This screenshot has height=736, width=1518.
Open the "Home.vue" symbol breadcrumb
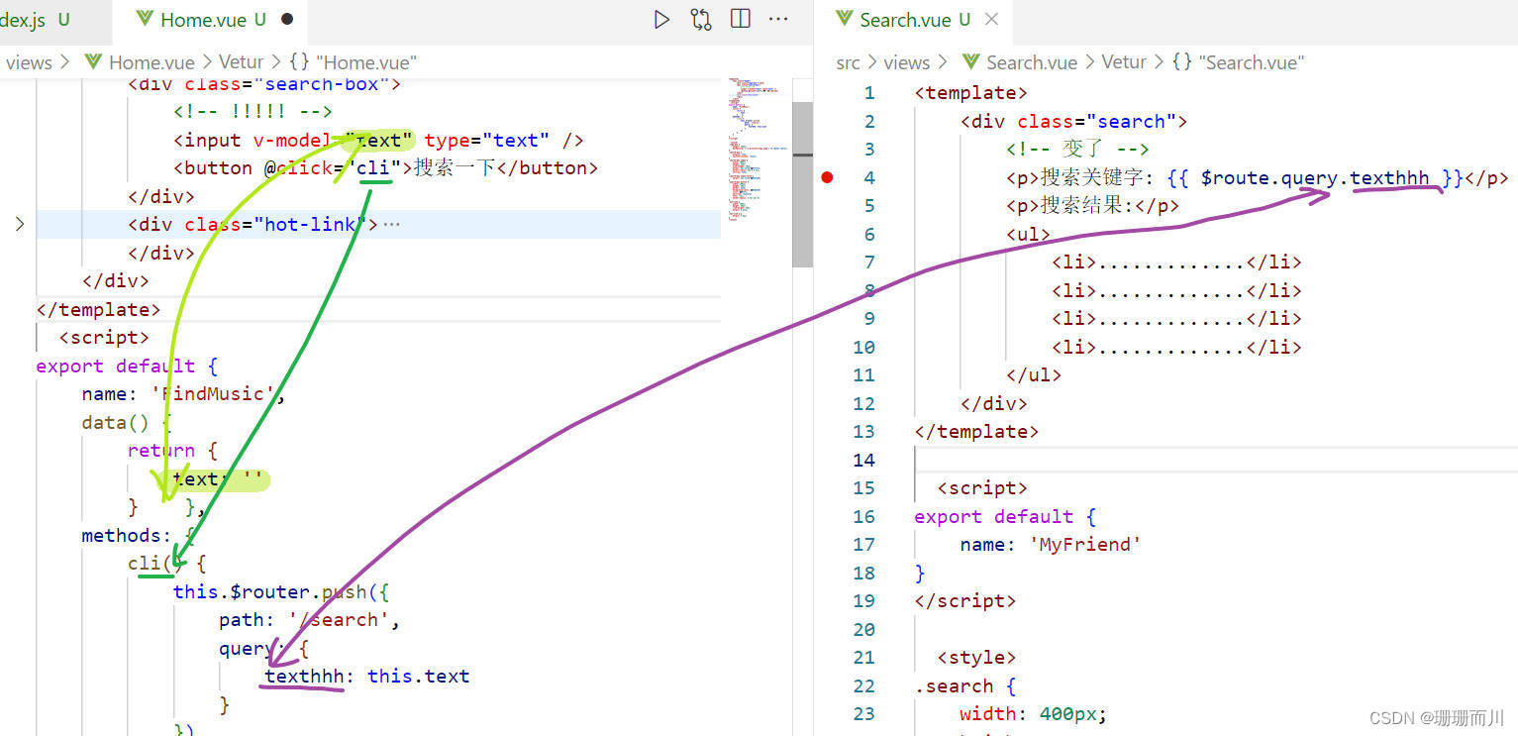354,62
